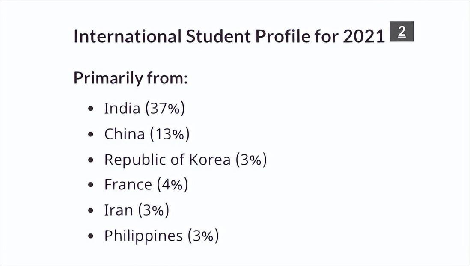Click the '(3%)' figure beside Philippines
This screenshot has height=266, width=470.
click(x=203, y=236)
